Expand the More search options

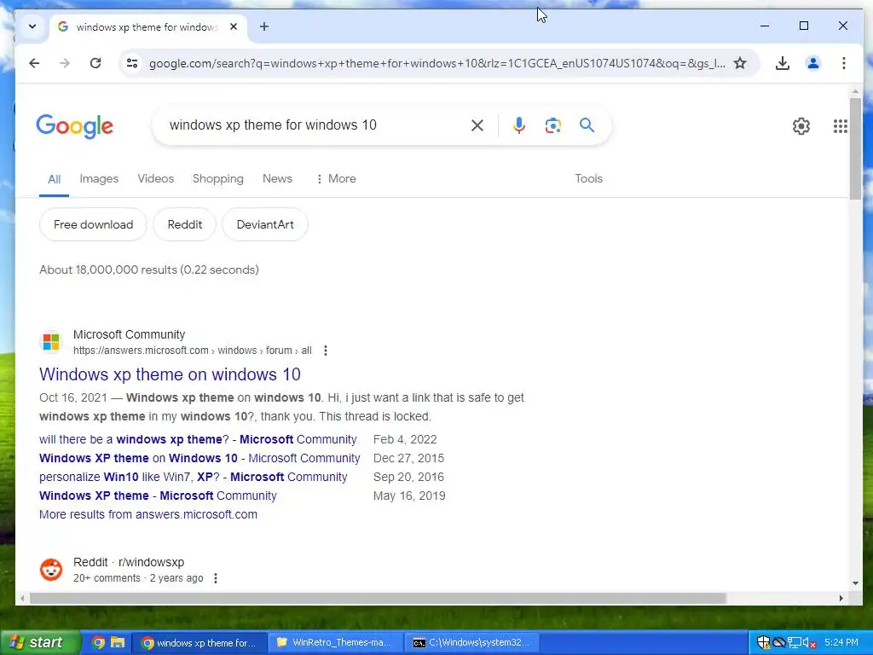[x=336, y=179]
